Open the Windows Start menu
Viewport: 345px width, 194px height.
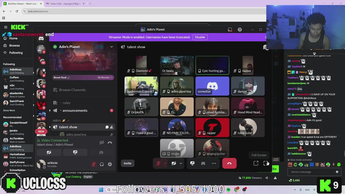point(101,190)
